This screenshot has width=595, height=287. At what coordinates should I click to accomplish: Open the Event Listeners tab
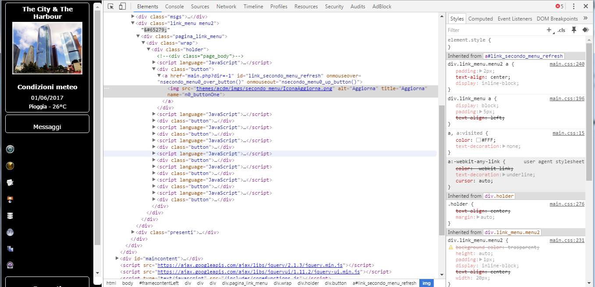(515, 18)
